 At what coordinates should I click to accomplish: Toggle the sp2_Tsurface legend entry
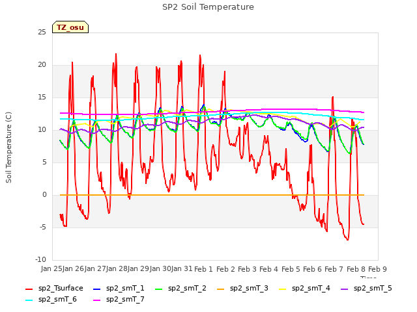point(54,288)
